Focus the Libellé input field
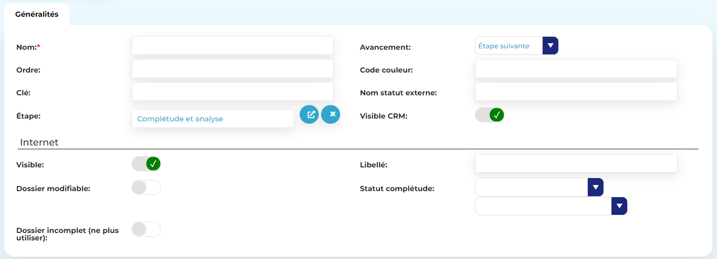The height and width of the screenshot is (259, 717). [576, 163]
